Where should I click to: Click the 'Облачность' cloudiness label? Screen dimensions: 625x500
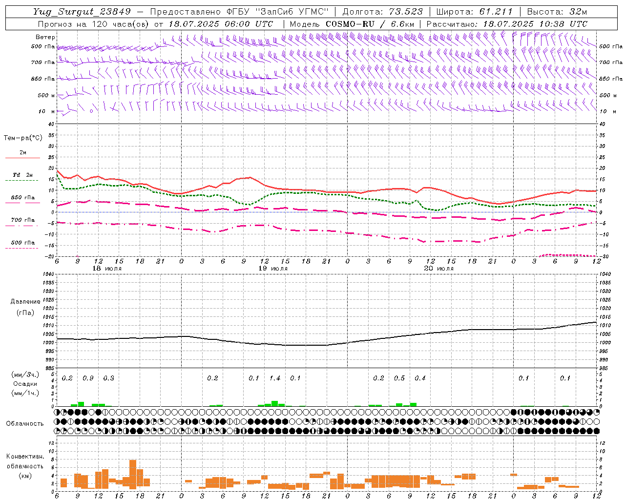[25, 424]
